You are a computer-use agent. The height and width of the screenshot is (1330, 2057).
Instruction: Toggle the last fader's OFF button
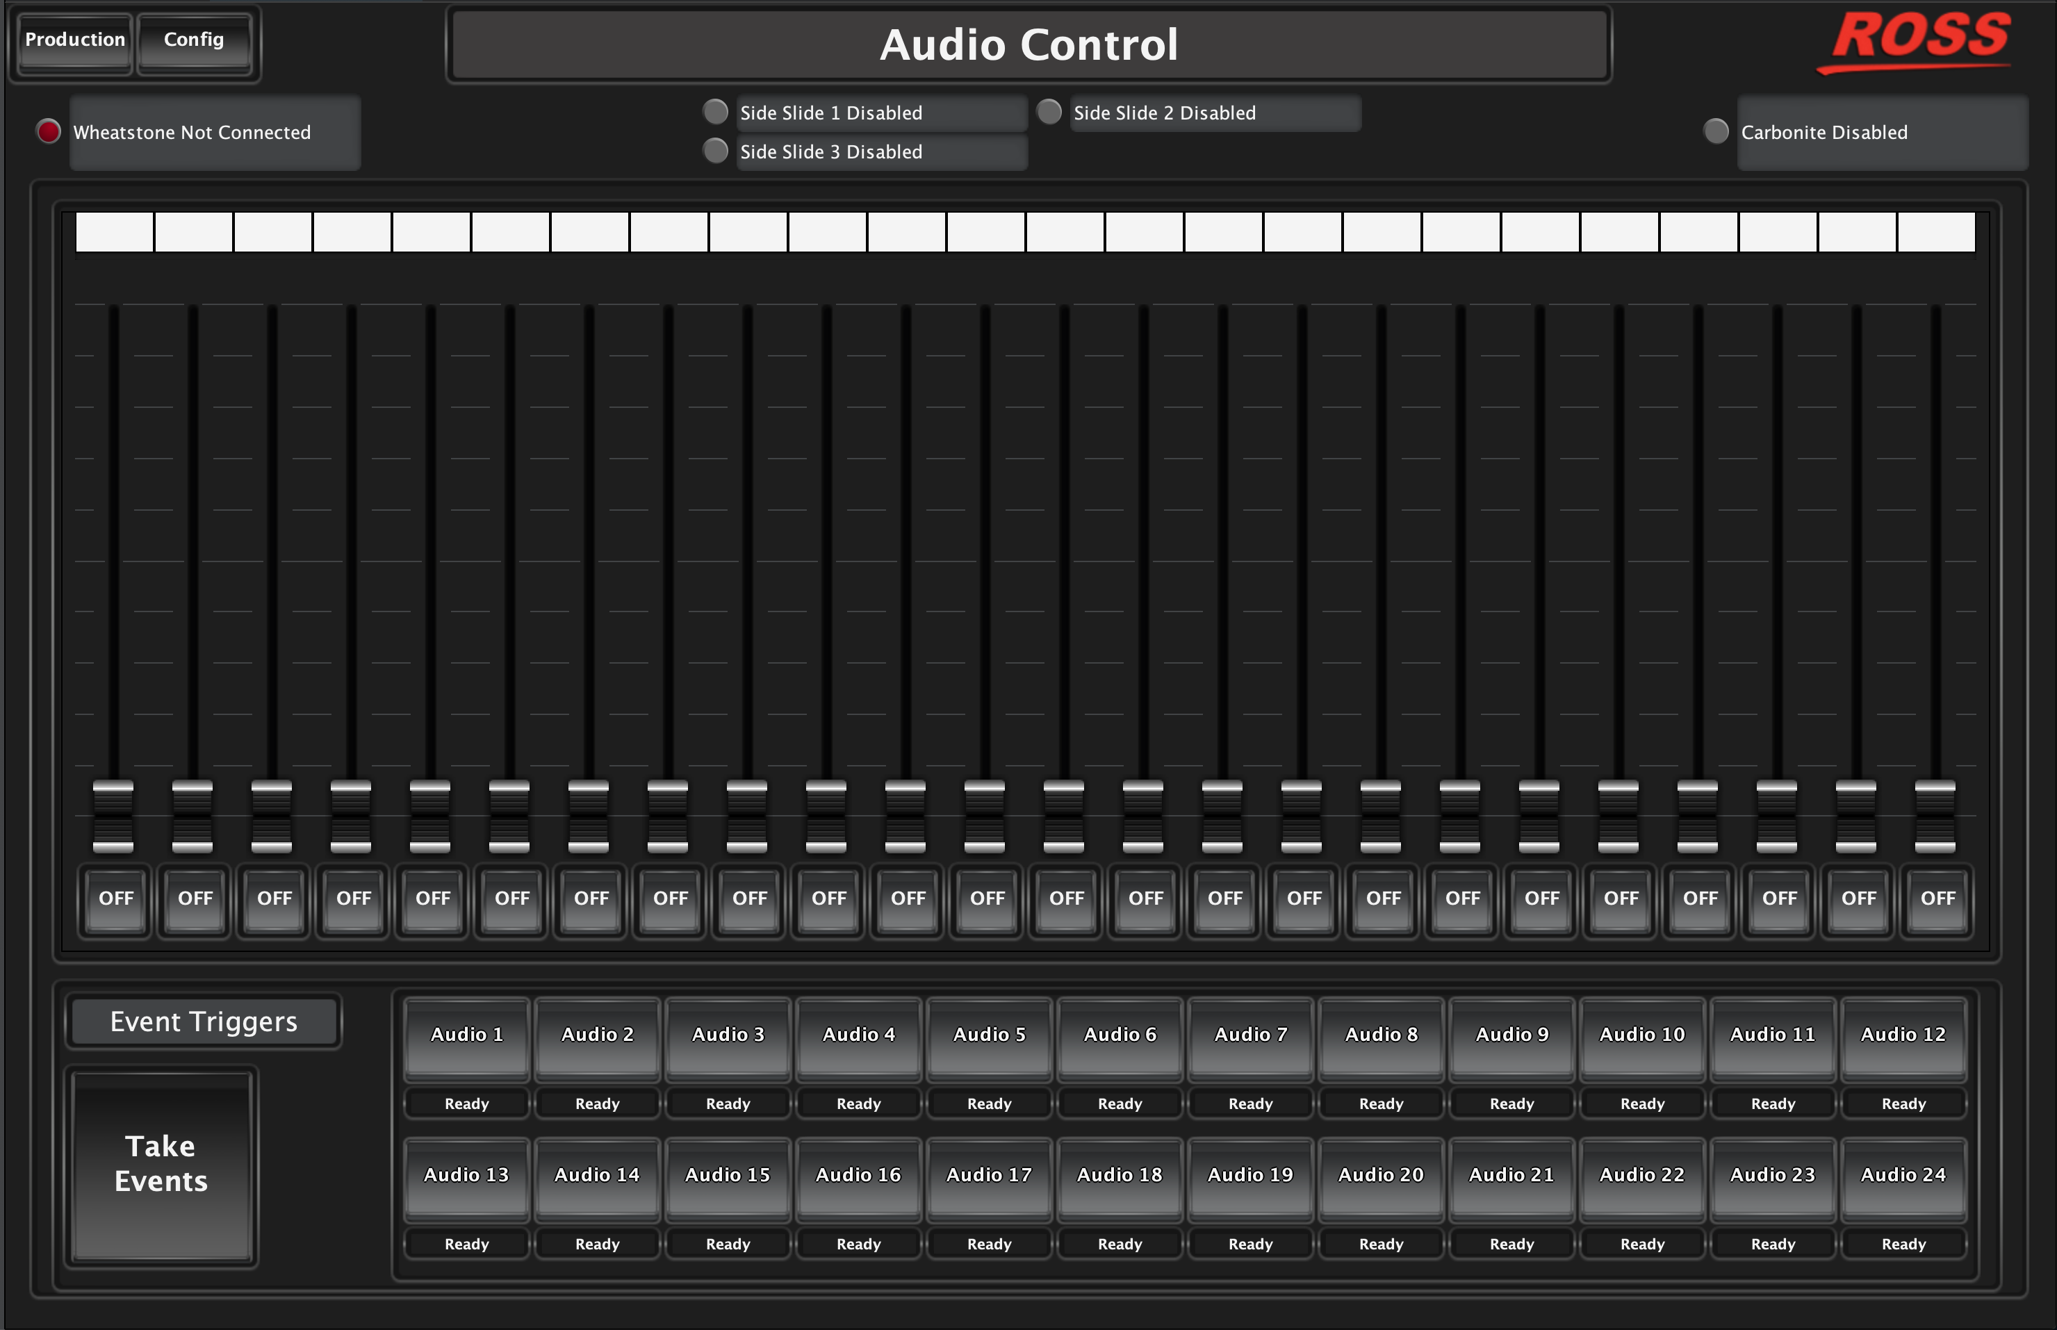pos(1938,899)
